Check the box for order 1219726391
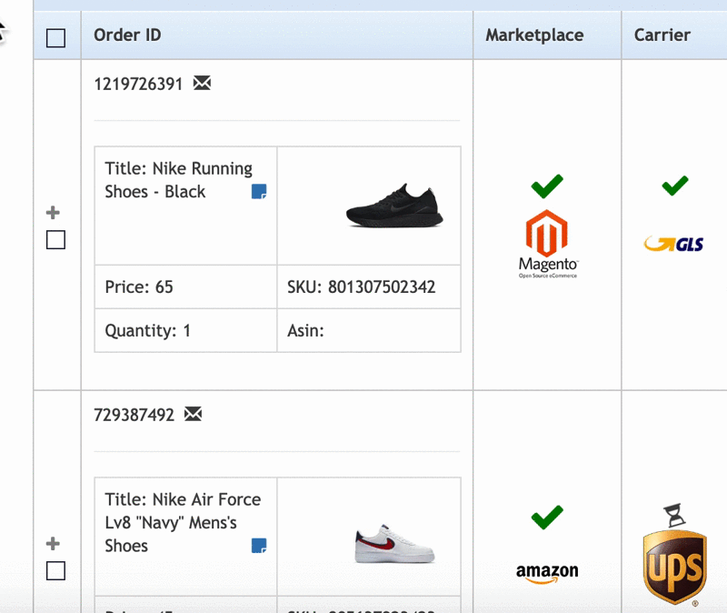The image size is (727, 613). point(55,240)
